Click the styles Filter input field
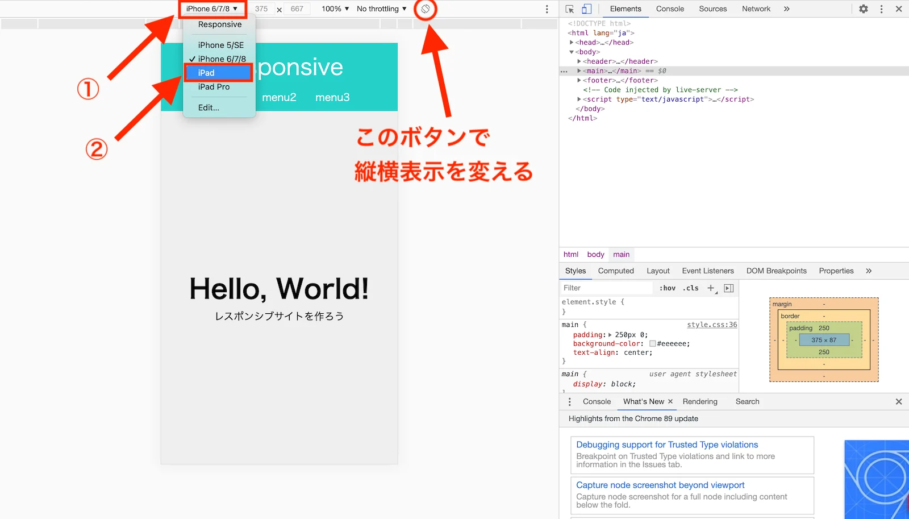909x519 pixels. click(605, 288)
